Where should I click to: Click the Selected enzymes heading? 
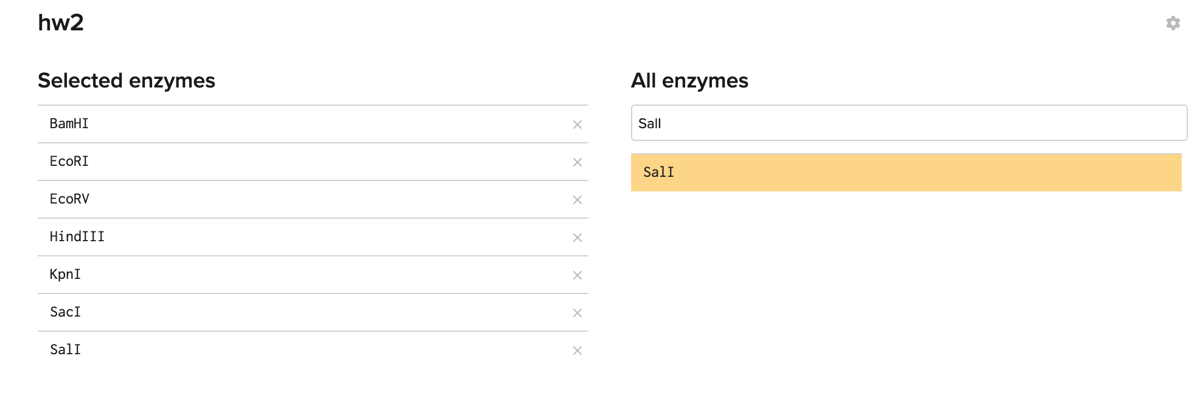(127, 81)
